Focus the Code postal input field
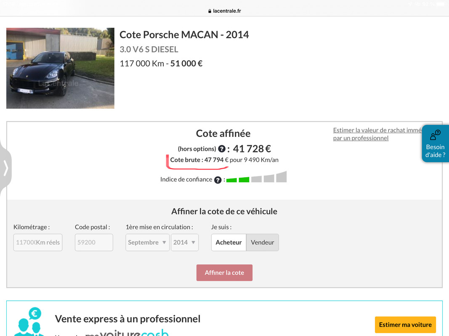The width and height of the screenshot is (449, 336). (x=94, y=242)
